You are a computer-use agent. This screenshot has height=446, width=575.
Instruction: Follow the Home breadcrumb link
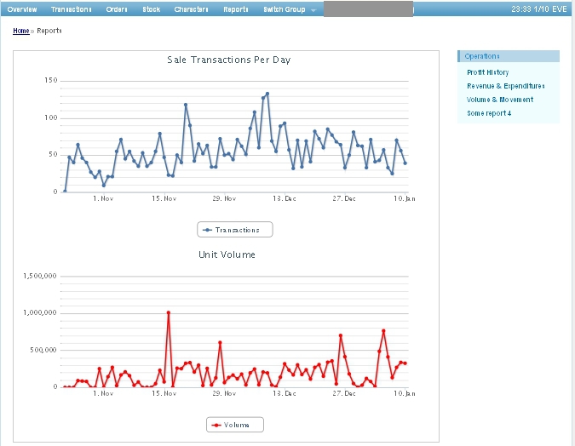pos(21,31)
